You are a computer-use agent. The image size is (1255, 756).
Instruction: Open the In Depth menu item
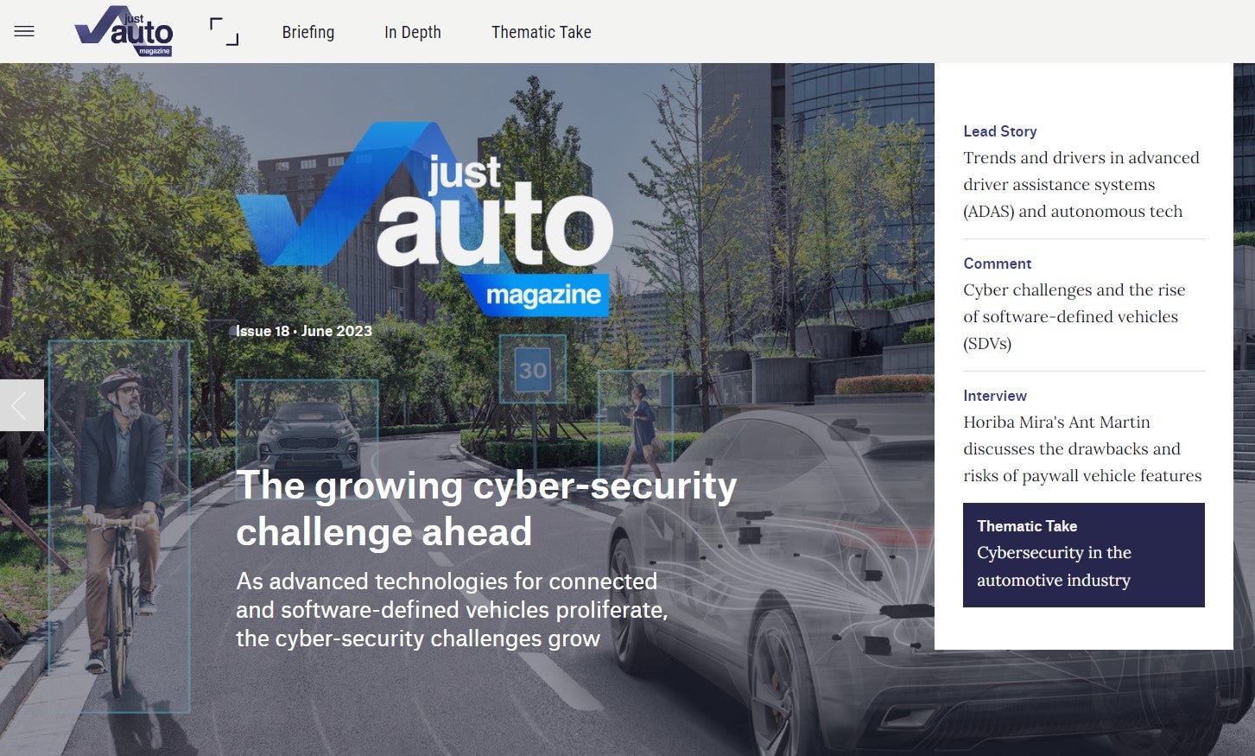pyautogui.click(x=413, y=32)
